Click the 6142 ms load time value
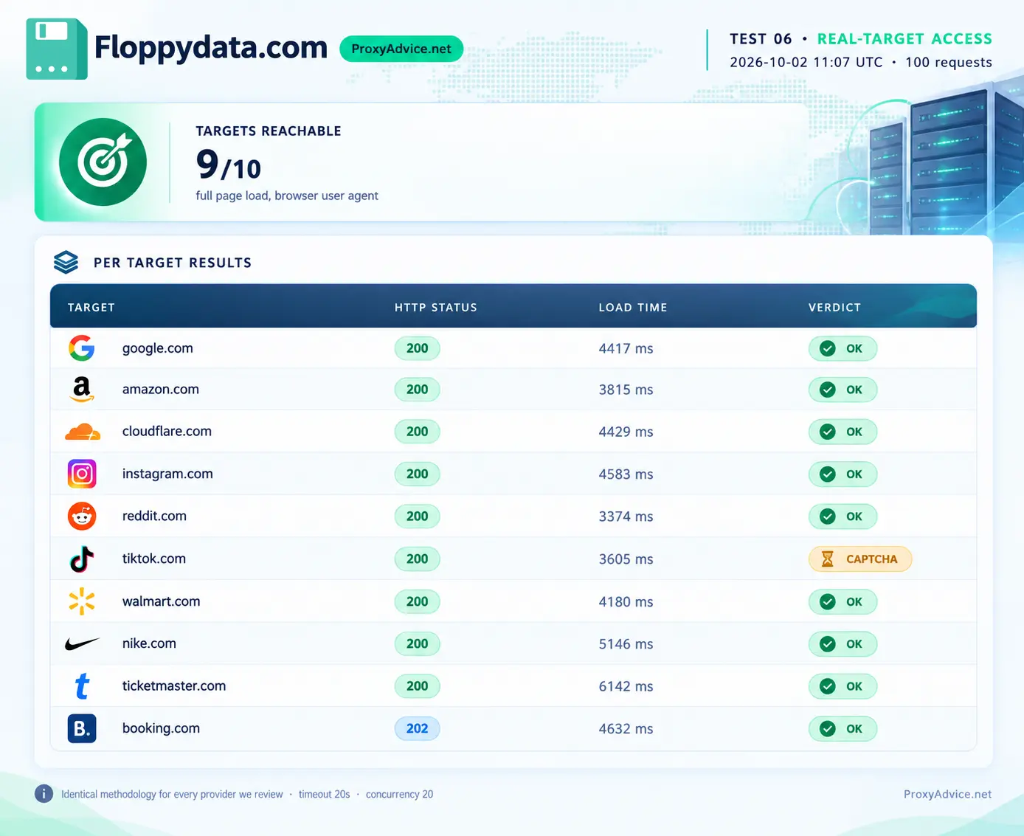 626,686
